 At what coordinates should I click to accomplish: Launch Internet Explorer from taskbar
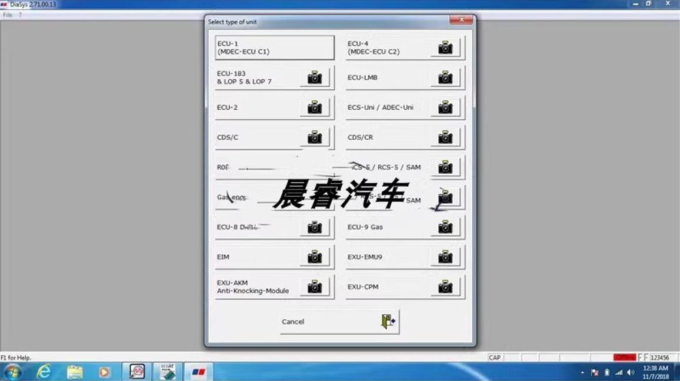coord(44,372)
